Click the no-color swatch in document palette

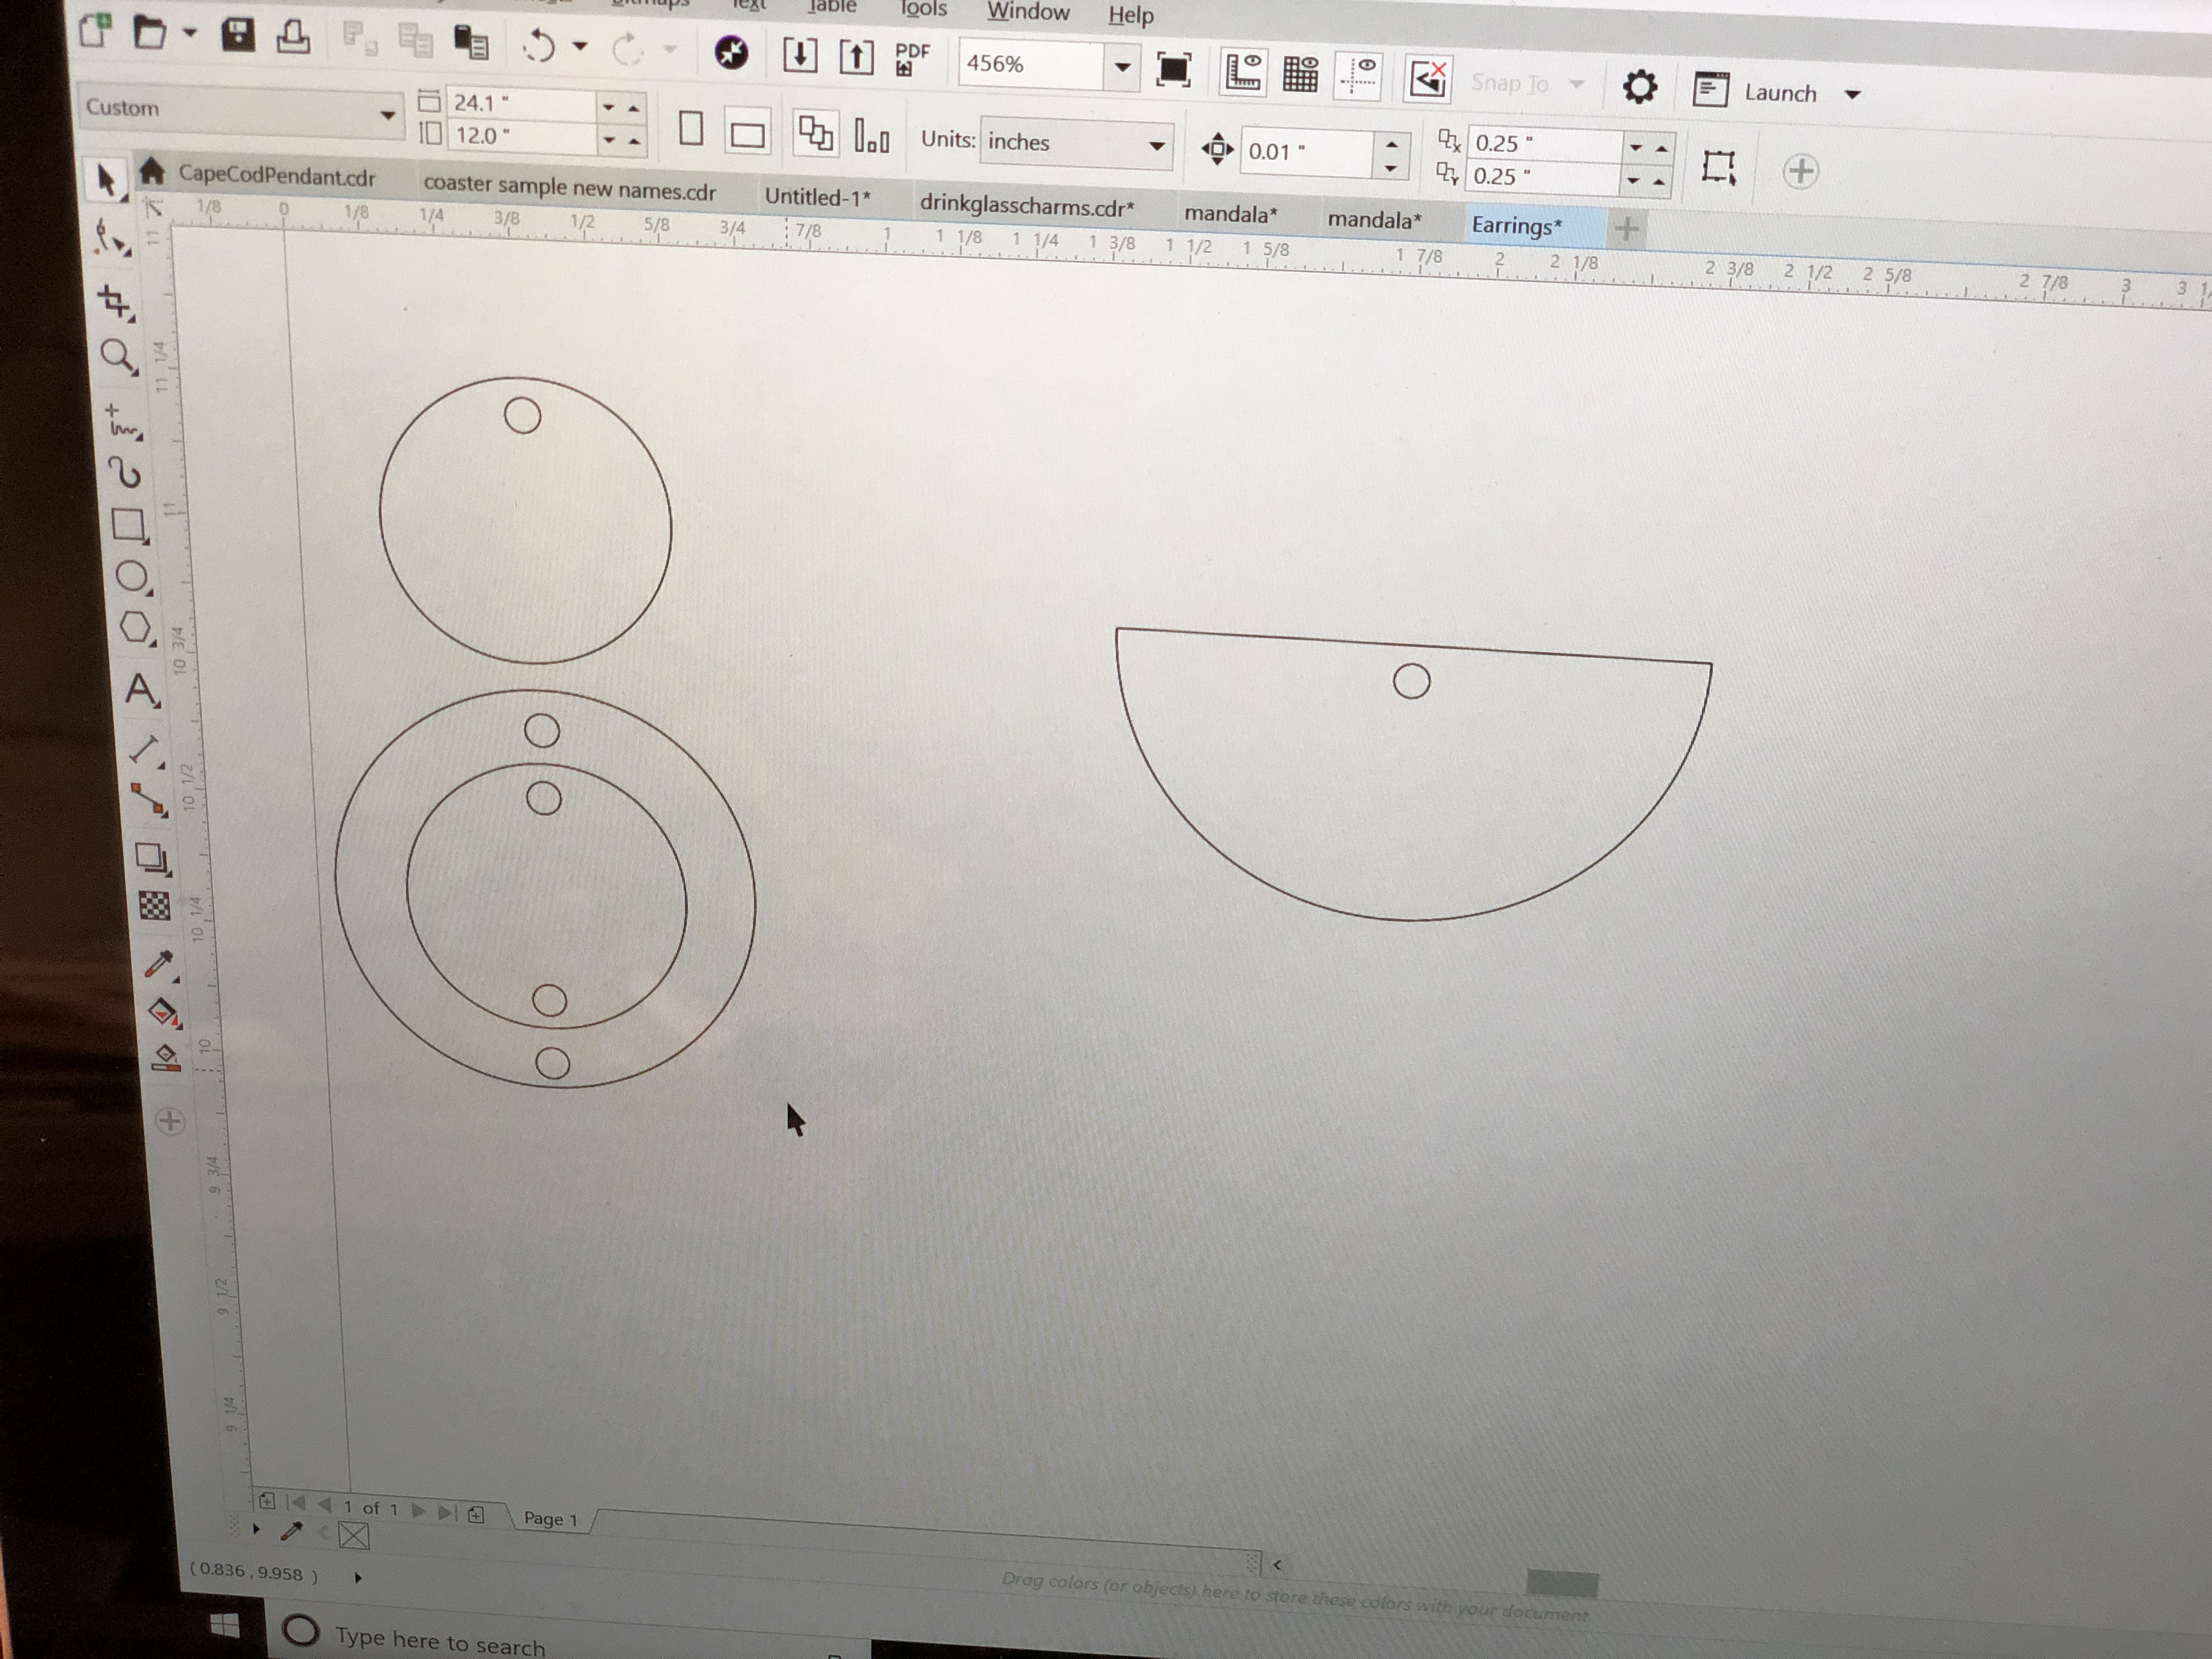coord(353,1536)
